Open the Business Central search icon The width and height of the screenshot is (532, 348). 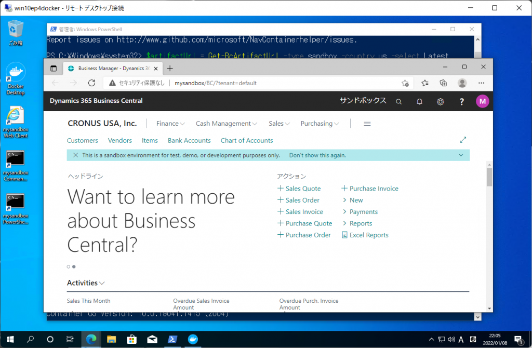click(x=398, y=101)
